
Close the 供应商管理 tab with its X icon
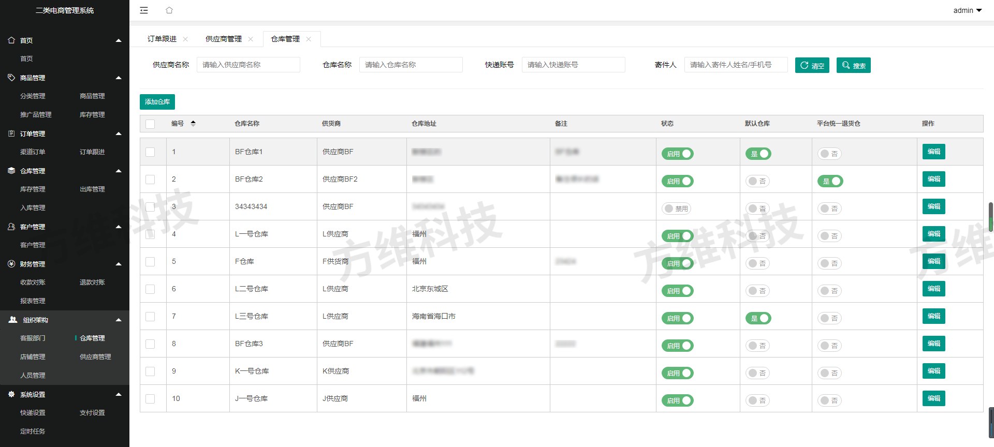click(x=251, y=39)
